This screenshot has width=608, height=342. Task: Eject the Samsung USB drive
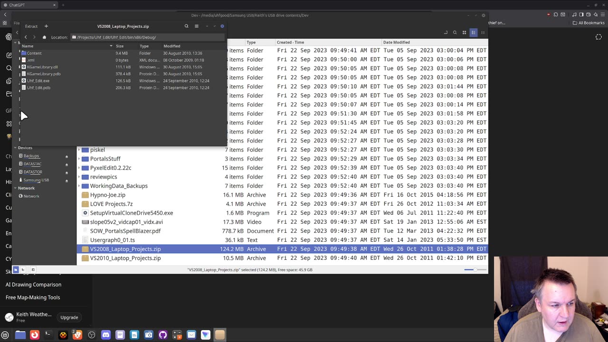(66, 180)
